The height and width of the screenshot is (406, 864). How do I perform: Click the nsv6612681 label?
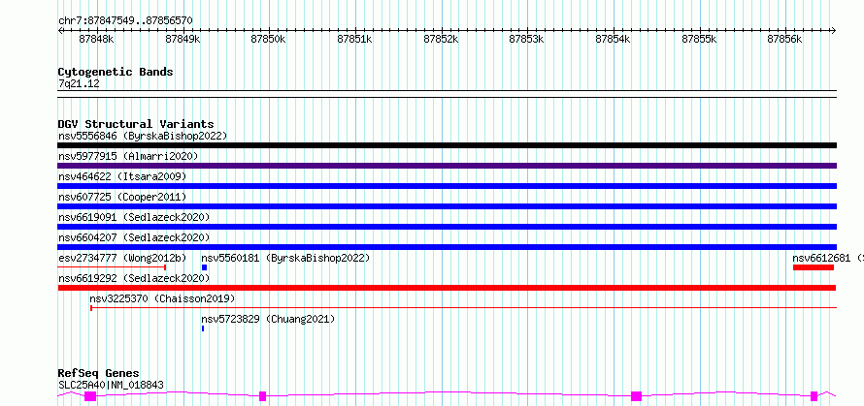821,258
